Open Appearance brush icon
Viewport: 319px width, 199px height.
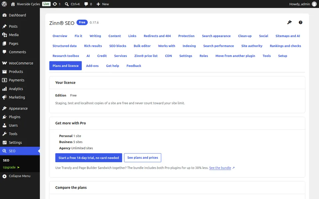click(4, 108)
